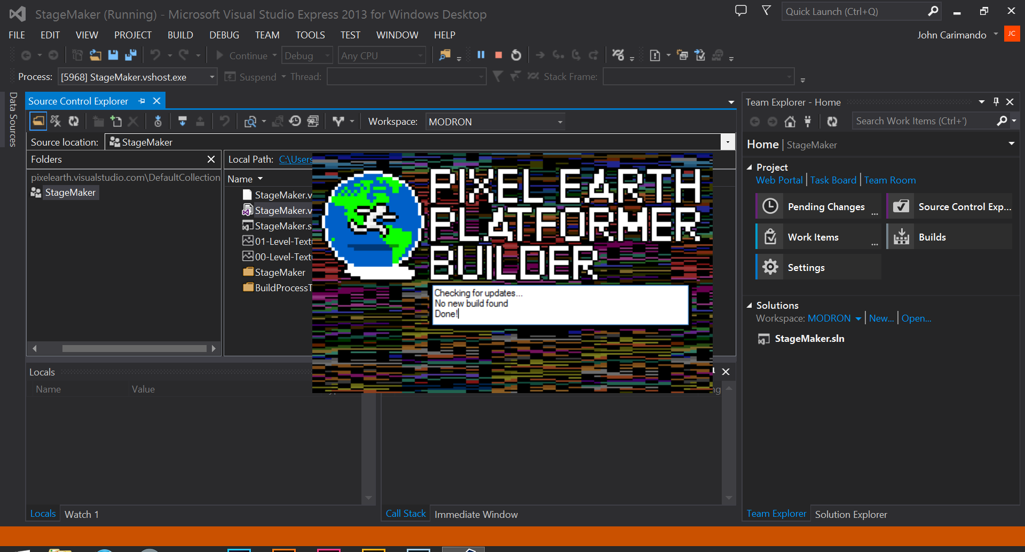The height and width of the screenshot is (552, 1025).
Task: Click the Open File icon in toolbar
Action: [95, 55]
